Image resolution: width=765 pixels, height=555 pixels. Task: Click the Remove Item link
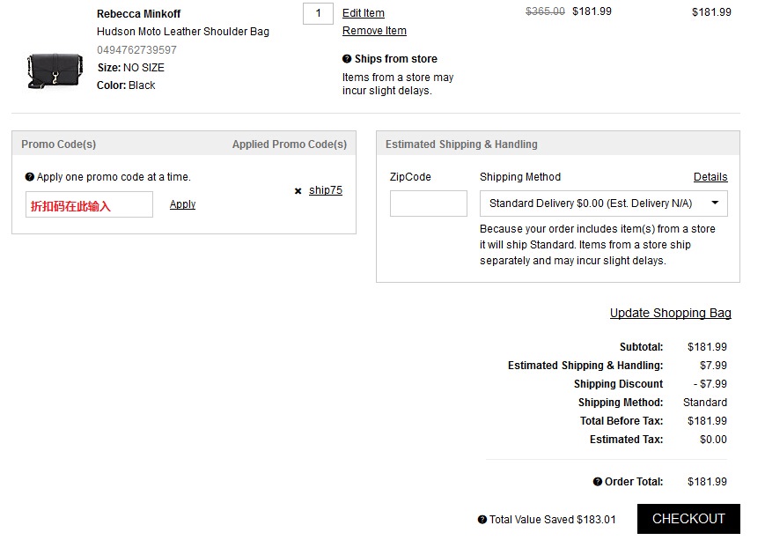click(x=374, y=31)
